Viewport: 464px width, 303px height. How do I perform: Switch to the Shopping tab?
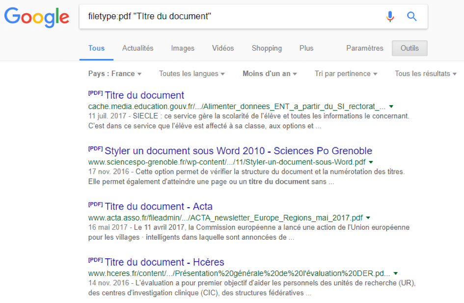[x=267, y=48]
